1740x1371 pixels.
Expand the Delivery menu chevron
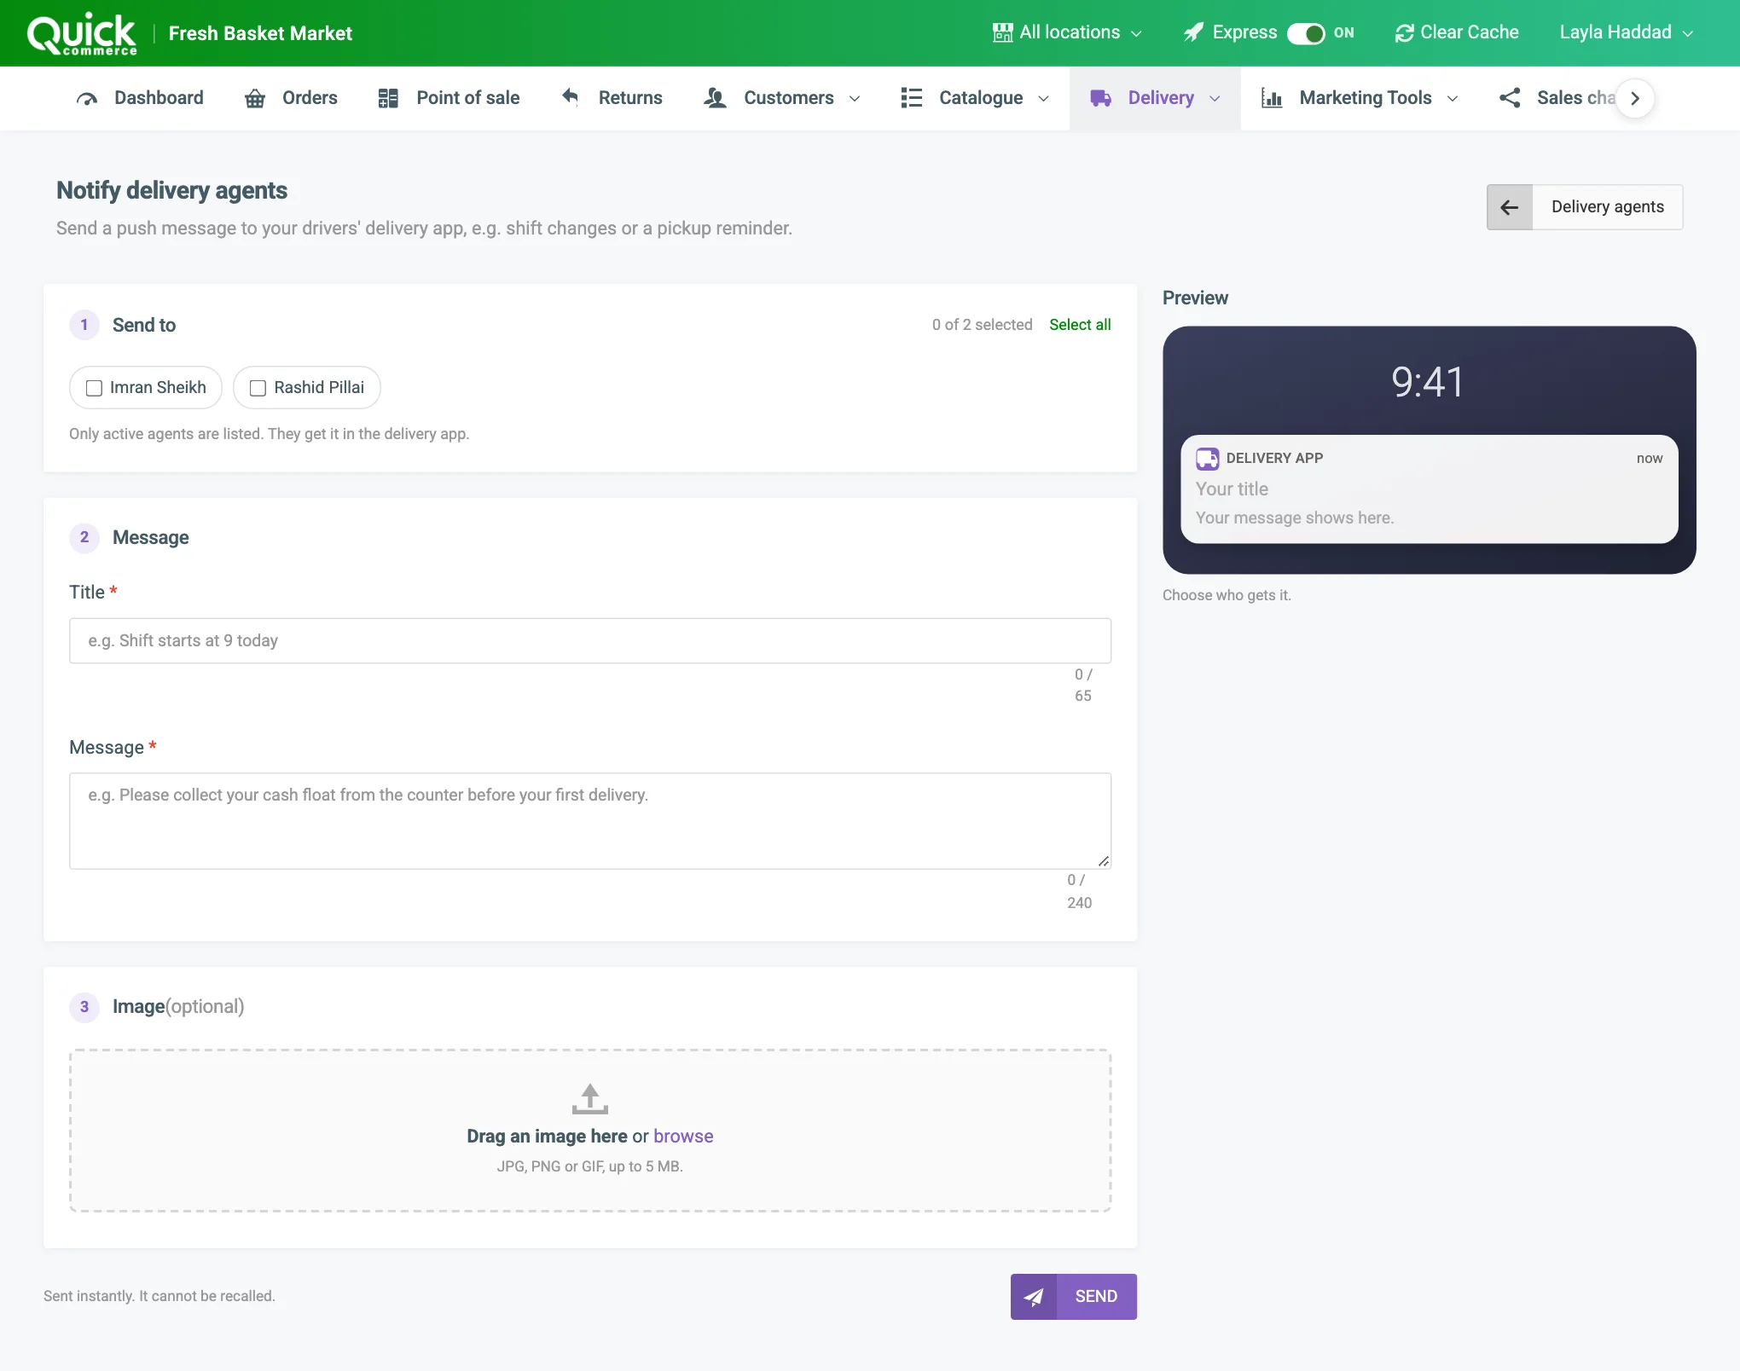1215,99
